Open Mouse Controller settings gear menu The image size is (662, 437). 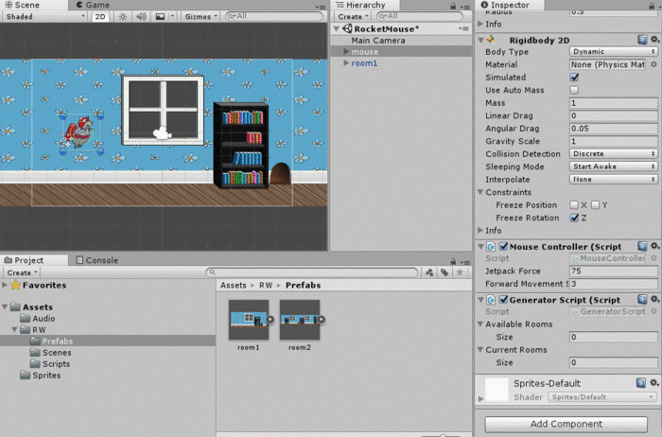point(654,246)
